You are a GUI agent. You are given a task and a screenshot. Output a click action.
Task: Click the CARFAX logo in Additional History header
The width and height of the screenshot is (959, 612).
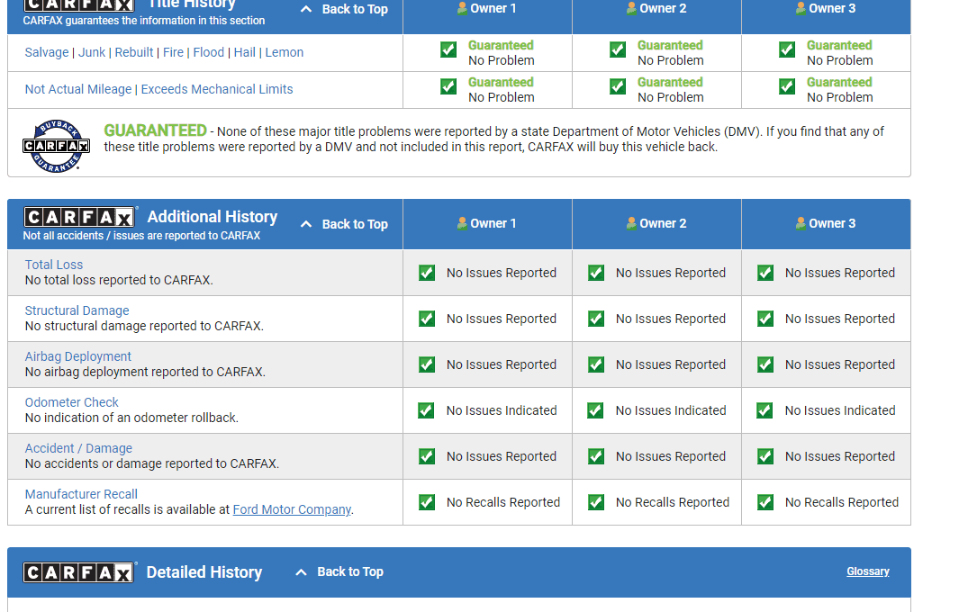point(79,217)
